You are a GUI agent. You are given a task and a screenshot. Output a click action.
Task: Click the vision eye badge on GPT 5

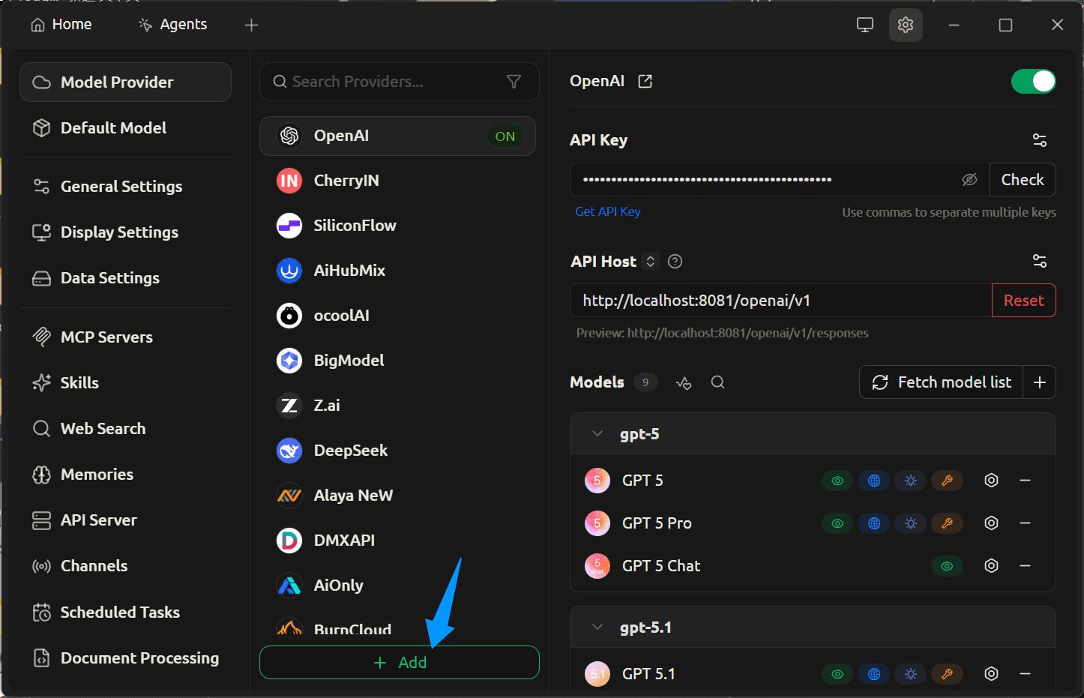[837, 481]
